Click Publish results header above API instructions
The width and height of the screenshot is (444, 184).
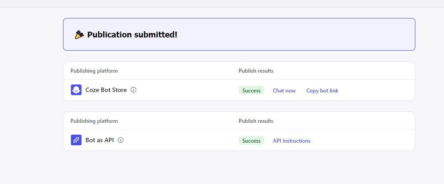[256, 121]
